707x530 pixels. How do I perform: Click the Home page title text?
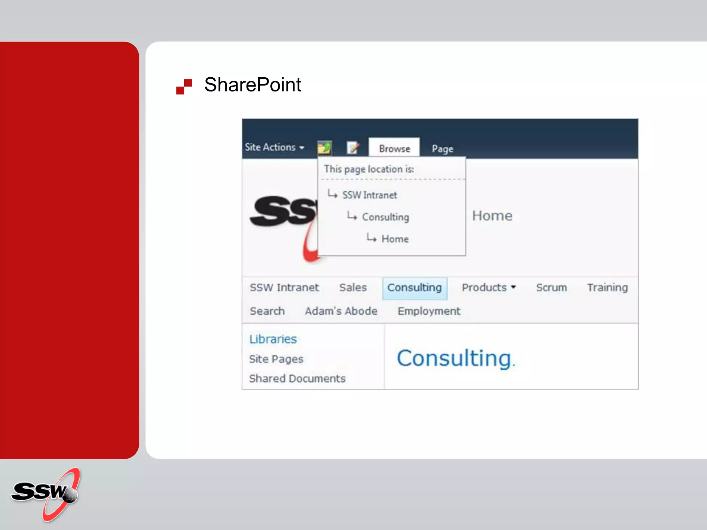point(492,216)
